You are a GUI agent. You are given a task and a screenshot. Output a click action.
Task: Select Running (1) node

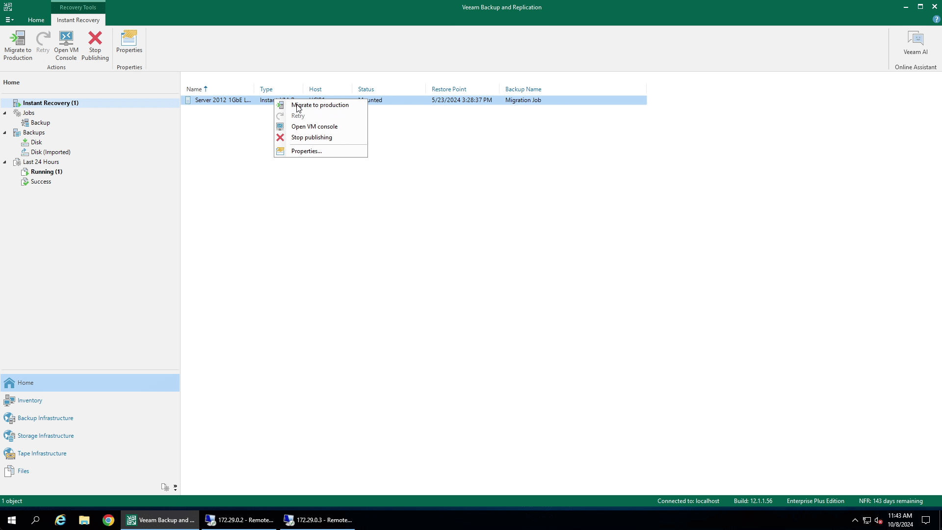point(46,172)
